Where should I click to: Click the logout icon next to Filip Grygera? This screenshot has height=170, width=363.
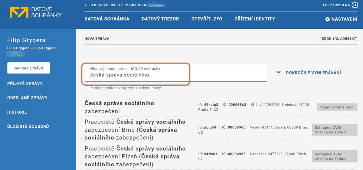point(355,5)
